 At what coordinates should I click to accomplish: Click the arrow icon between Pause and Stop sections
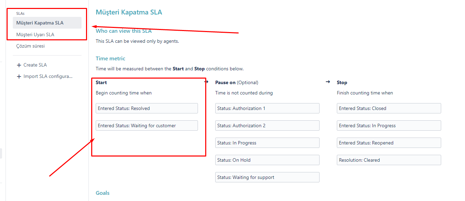pyautogui.click(x=327, y=82)
